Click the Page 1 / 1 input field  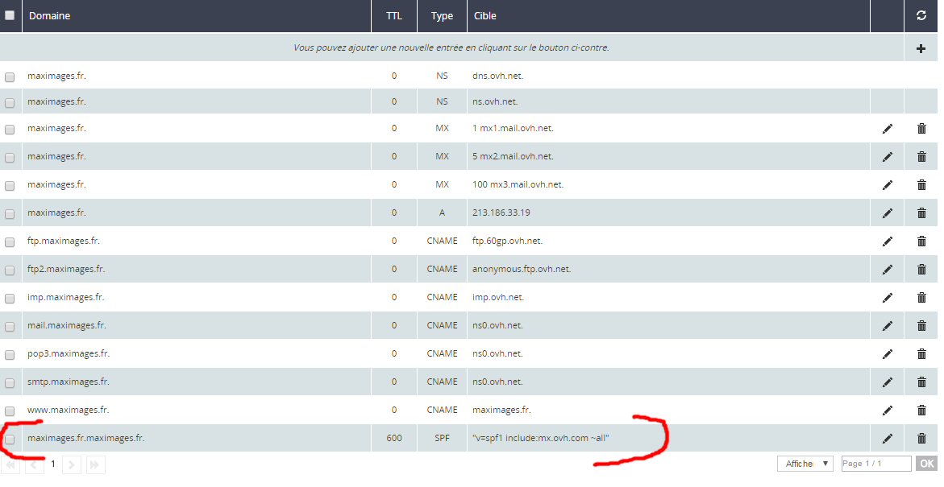(876, 464)
